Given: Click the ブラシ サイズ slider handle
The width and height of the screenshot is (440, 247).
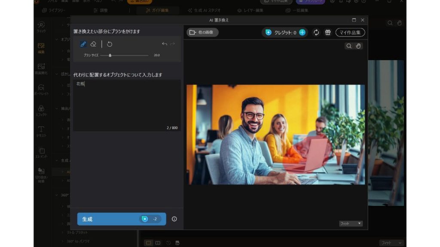Looking at the screenshot, I should click(110, 55).
